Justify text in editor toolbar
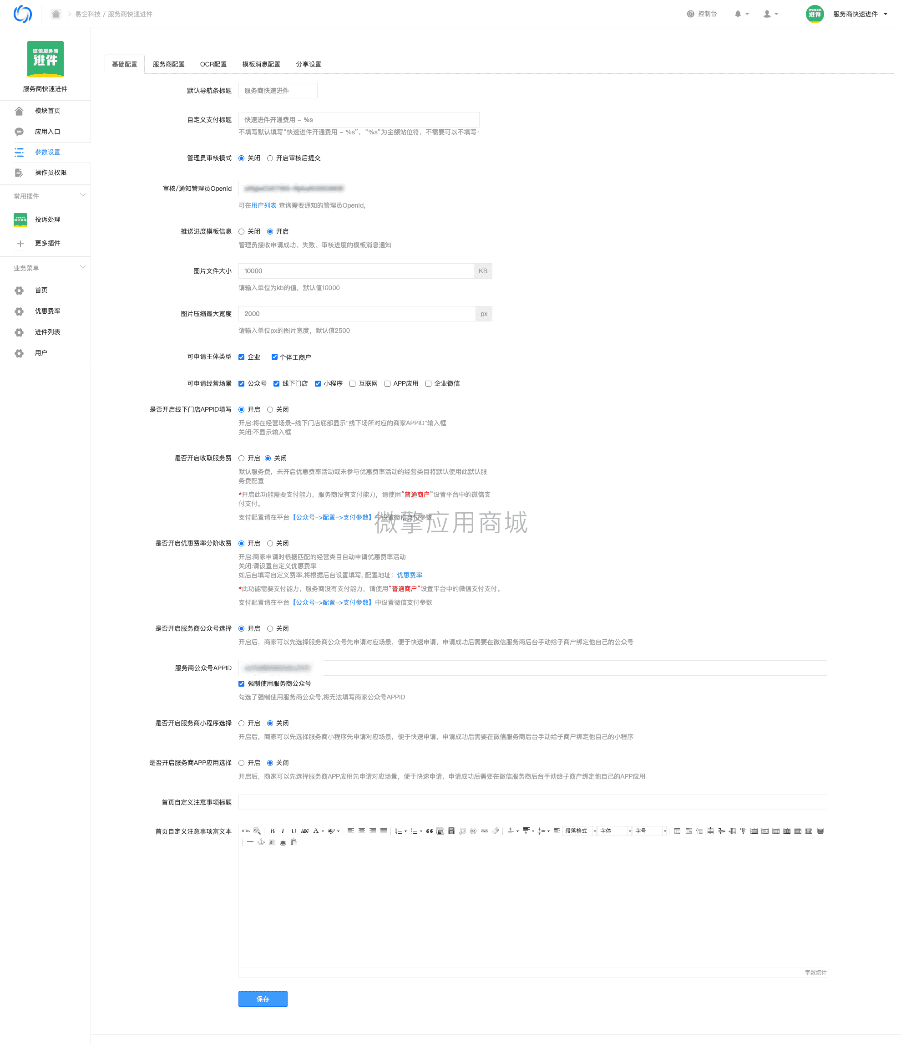Viewport: 901px width, 1045px height. coord(384,831)
